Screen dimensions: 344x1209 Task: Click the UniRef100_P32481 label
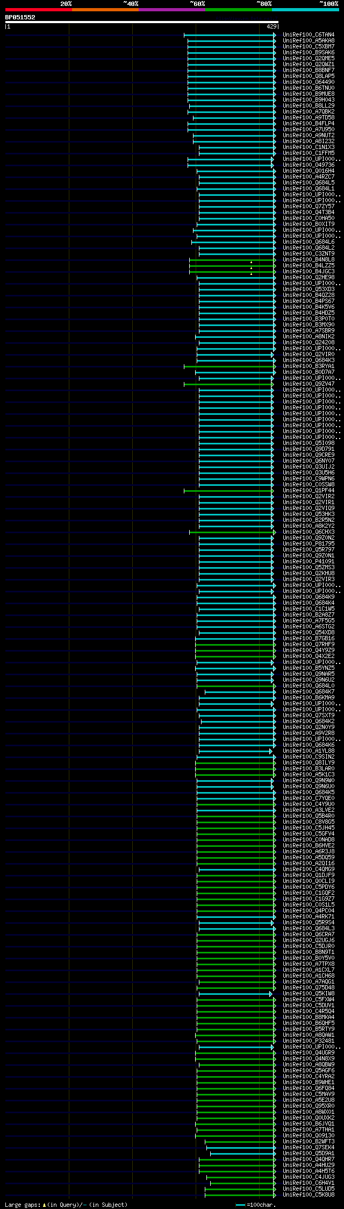pos(309,1041)
